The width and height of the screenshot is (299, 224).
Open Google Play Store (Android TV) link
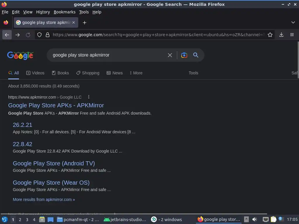click(x=54, y=163)
